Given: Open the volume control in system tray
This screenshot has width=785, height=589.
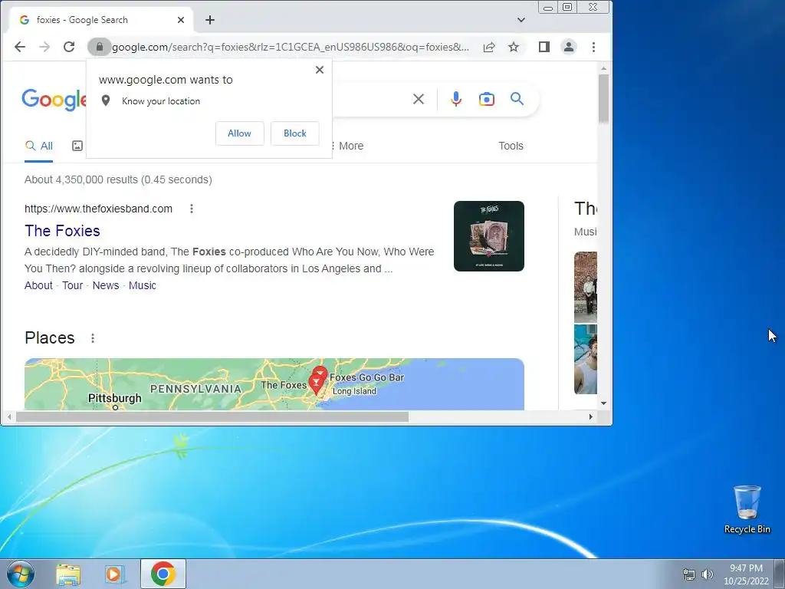Looking at the screenshot, I should click(708, 574).
